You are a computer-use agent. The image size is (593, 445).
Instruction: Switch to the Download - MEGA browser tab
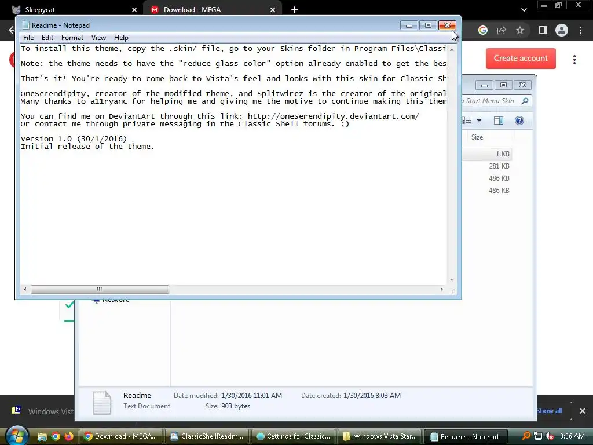coord(212,9)
